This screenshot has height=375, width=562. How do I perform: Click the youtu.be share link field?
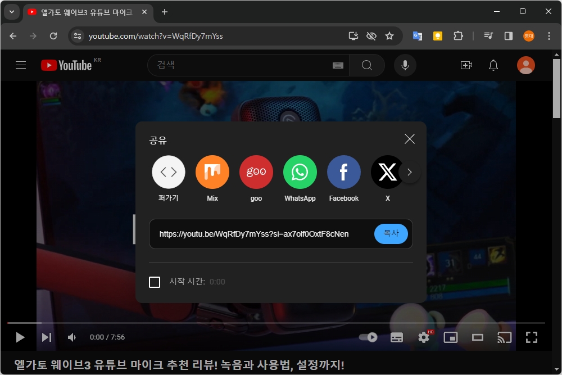(254, 234)
